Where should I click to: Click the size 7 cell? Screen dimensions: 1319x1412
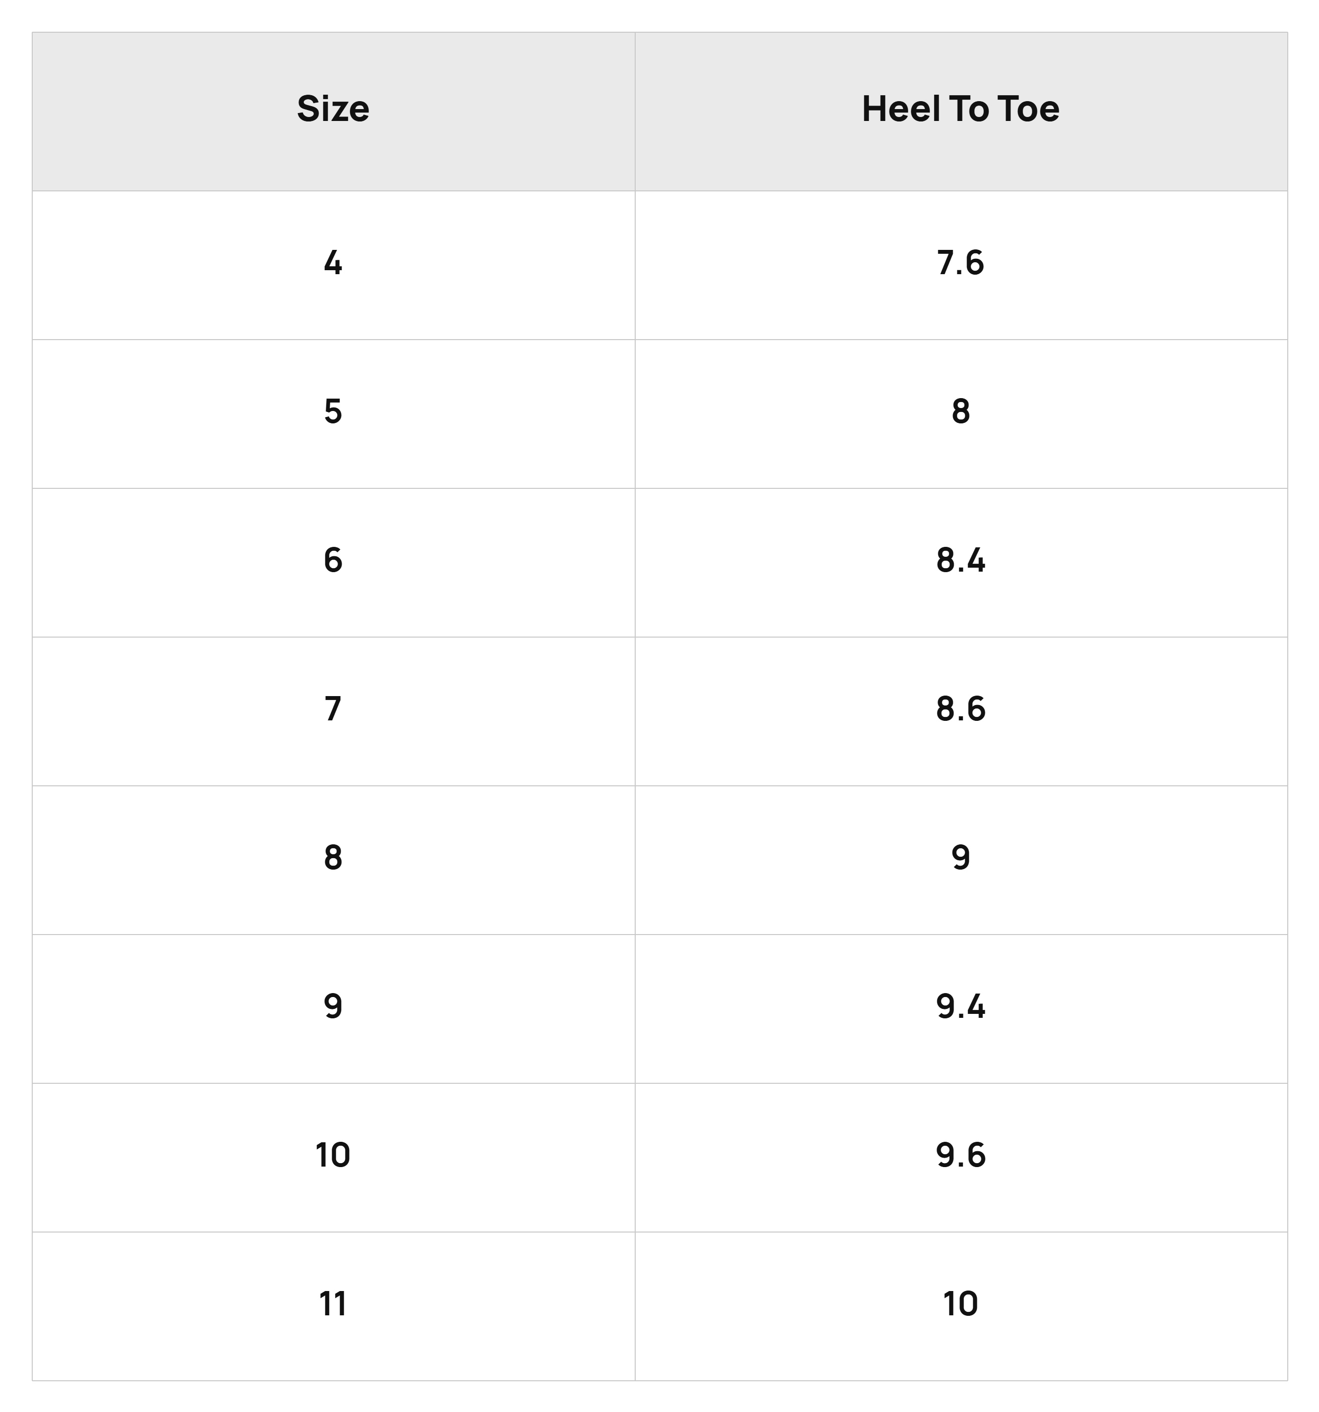pos(333,711)
